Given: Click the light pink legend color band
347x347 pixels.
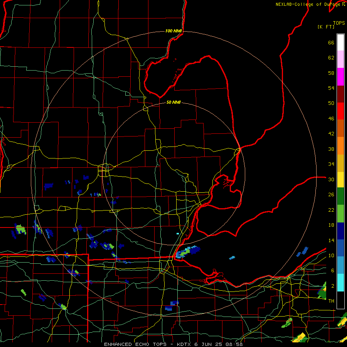Looking at the screenshot, I should pyautogui.click(x=340, y=59).
